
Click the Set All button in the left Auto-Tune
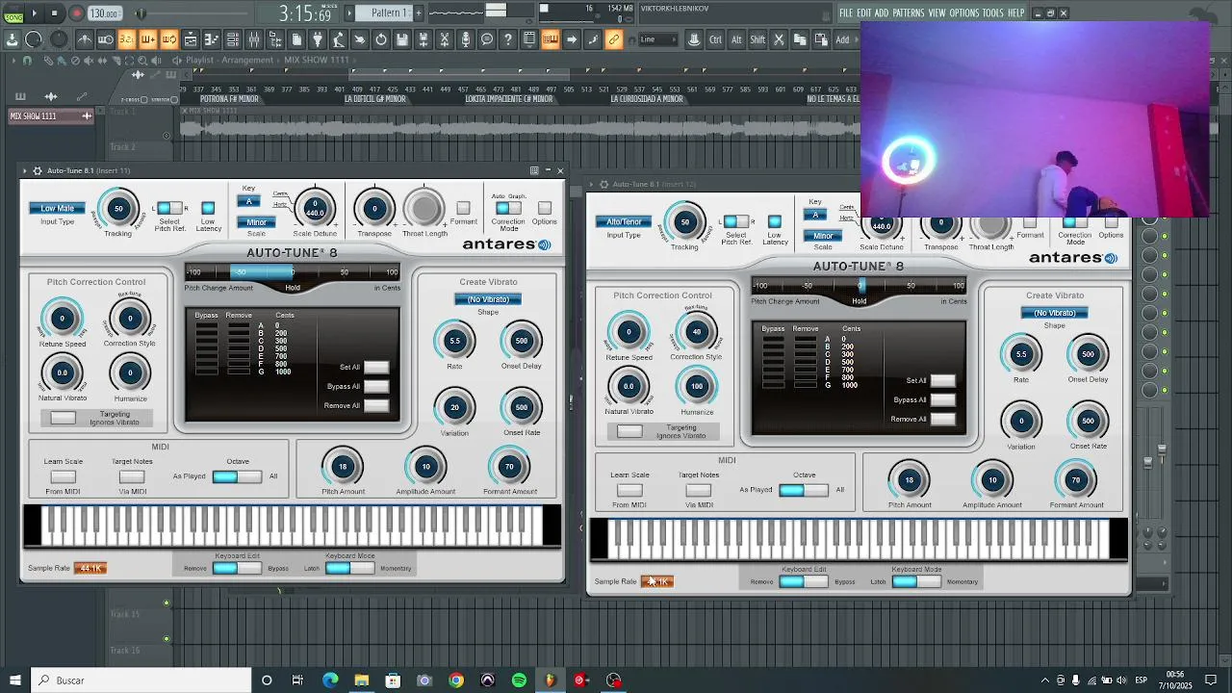click(376, 367)
